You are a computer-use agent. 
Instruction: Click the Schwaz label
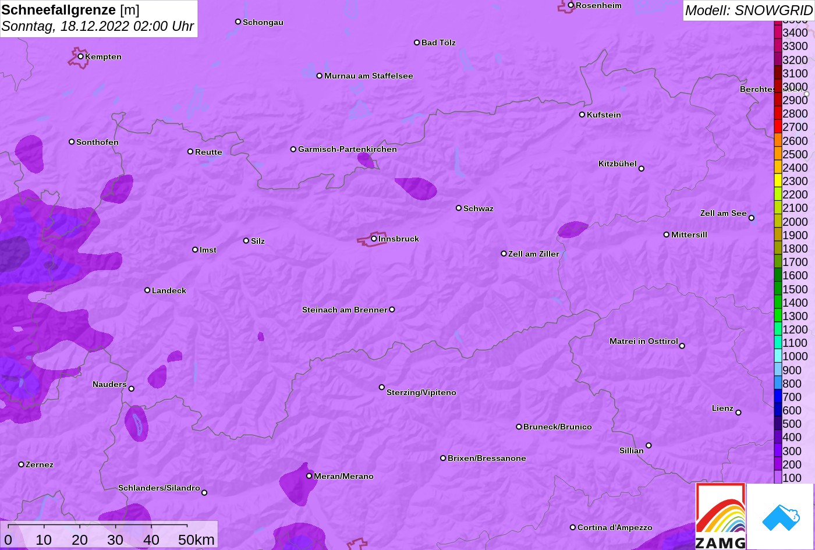479,208
